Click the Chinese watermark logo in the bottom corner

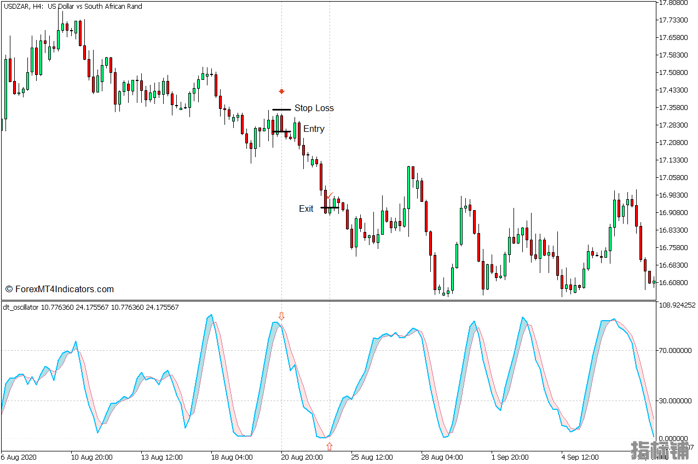click(x=660, y=451)
